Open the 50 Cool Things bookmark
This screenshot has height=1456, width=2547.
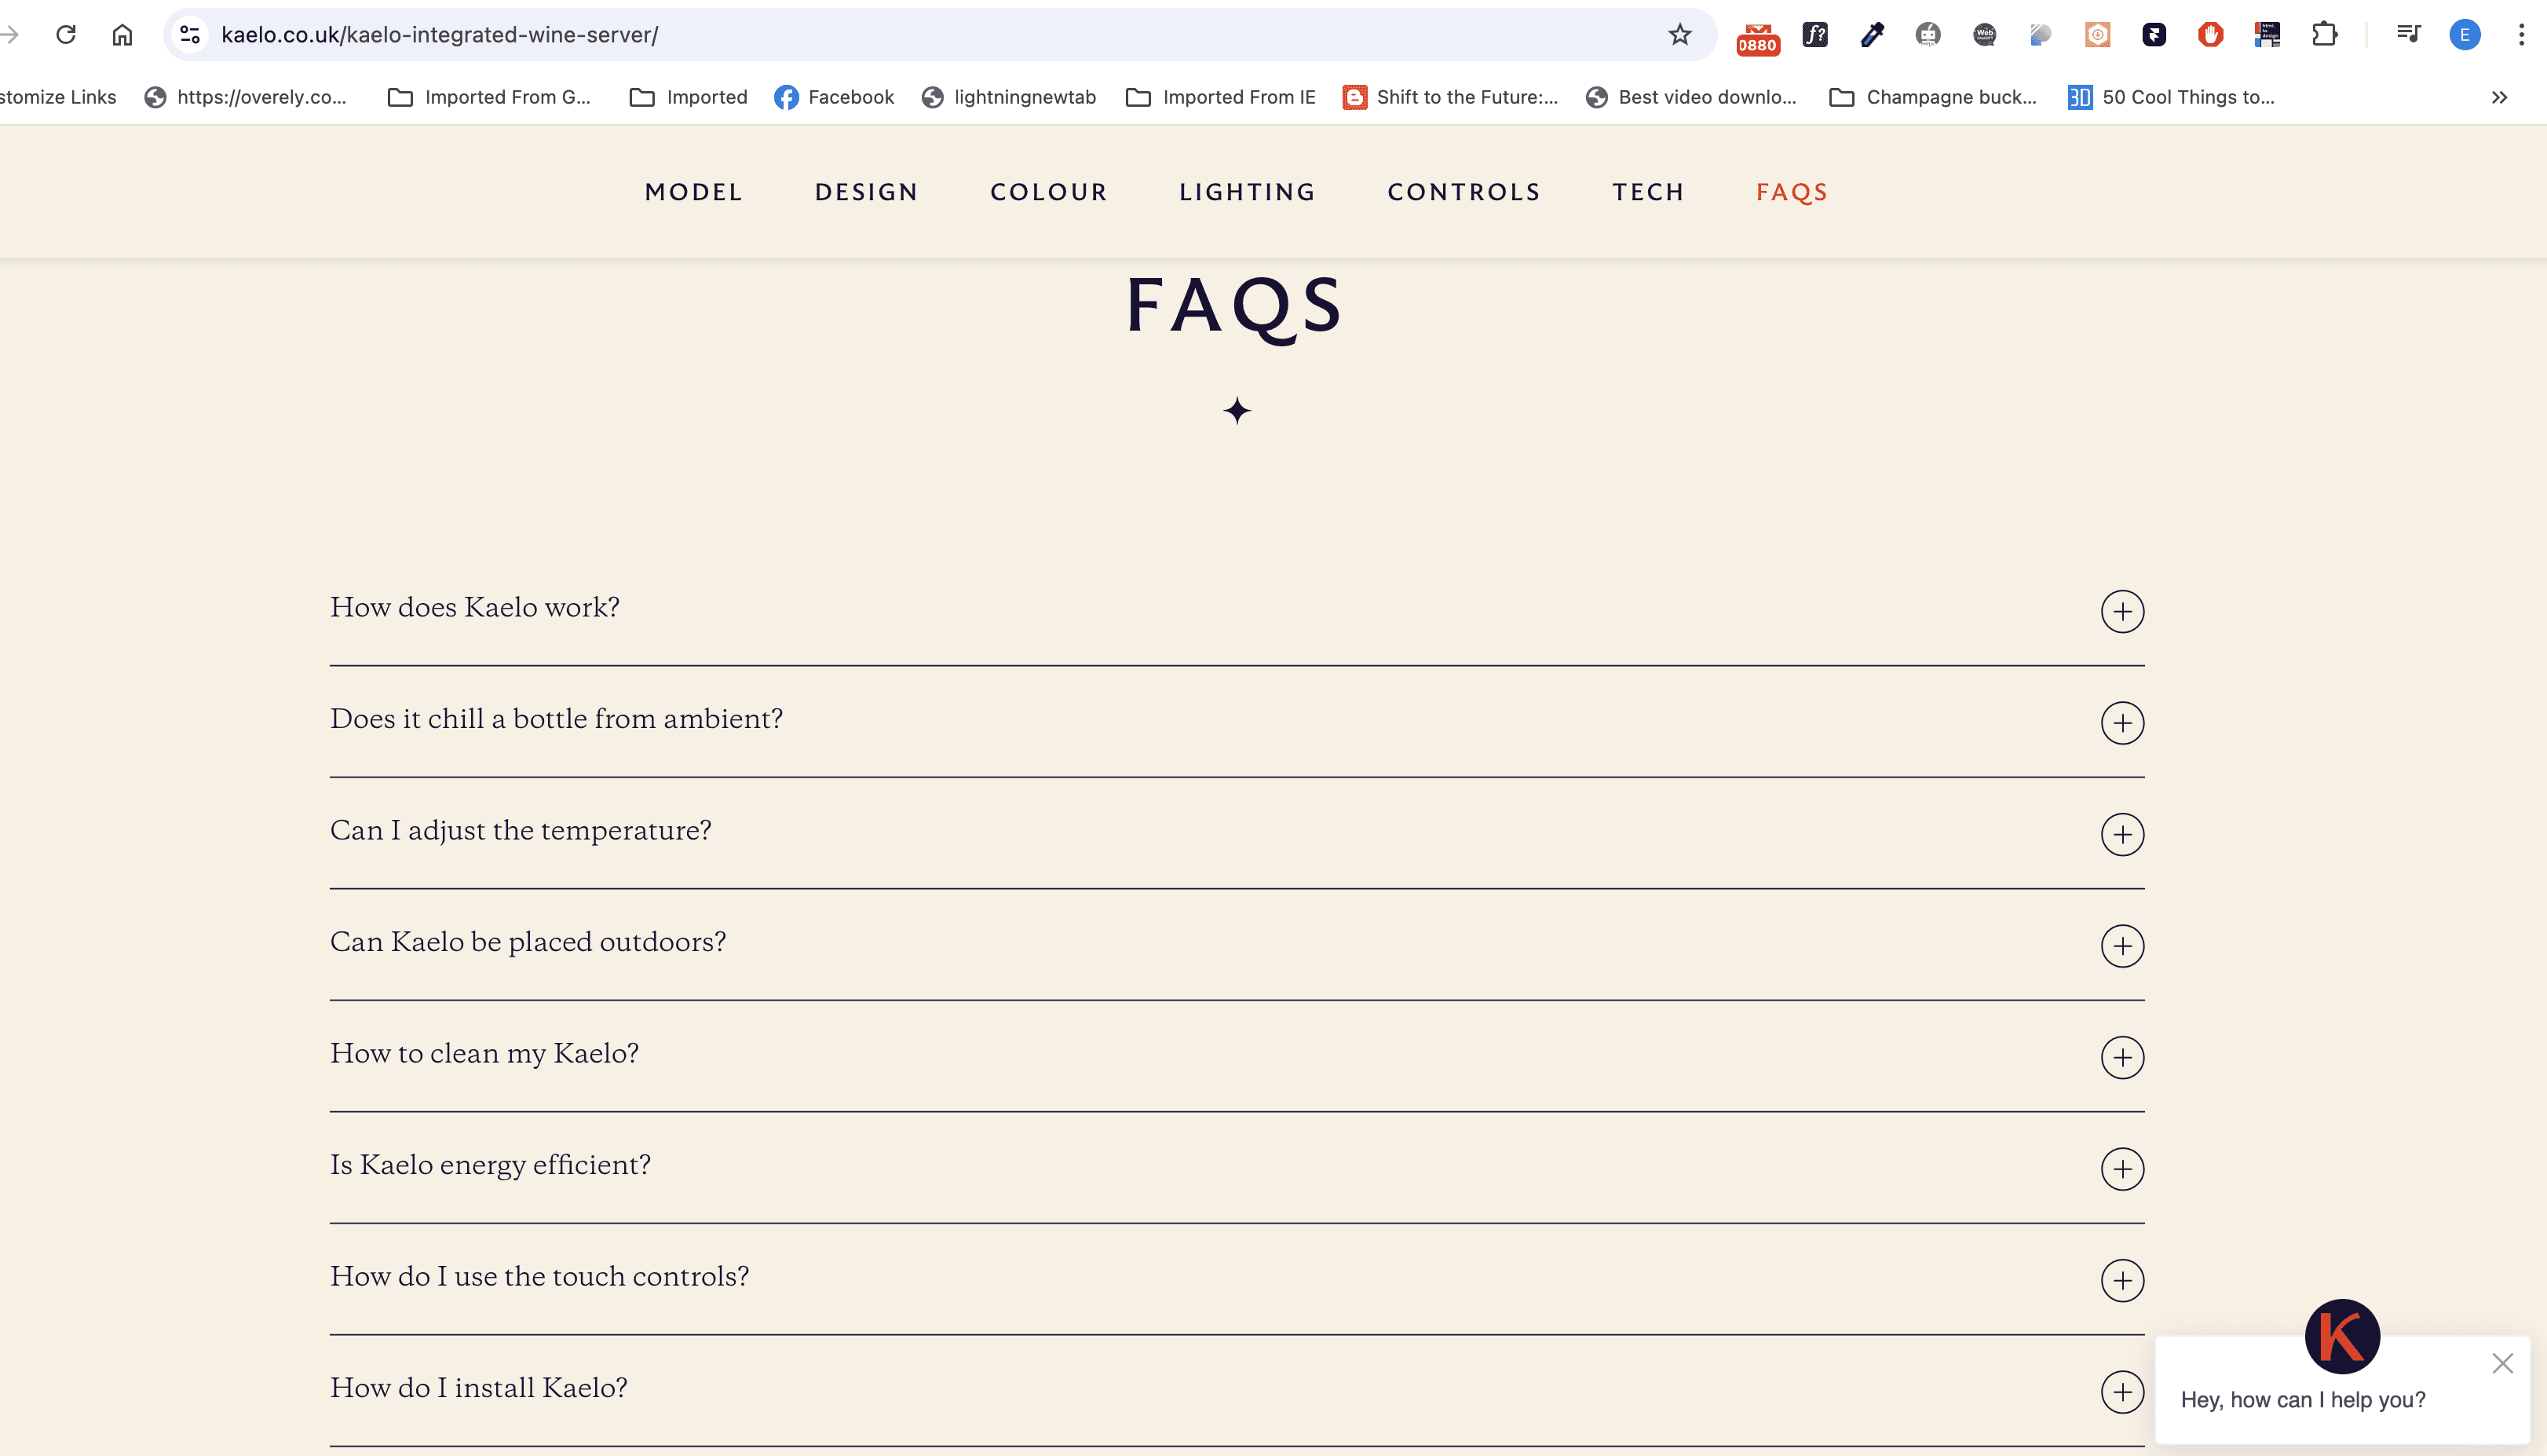click(2171, 97)
